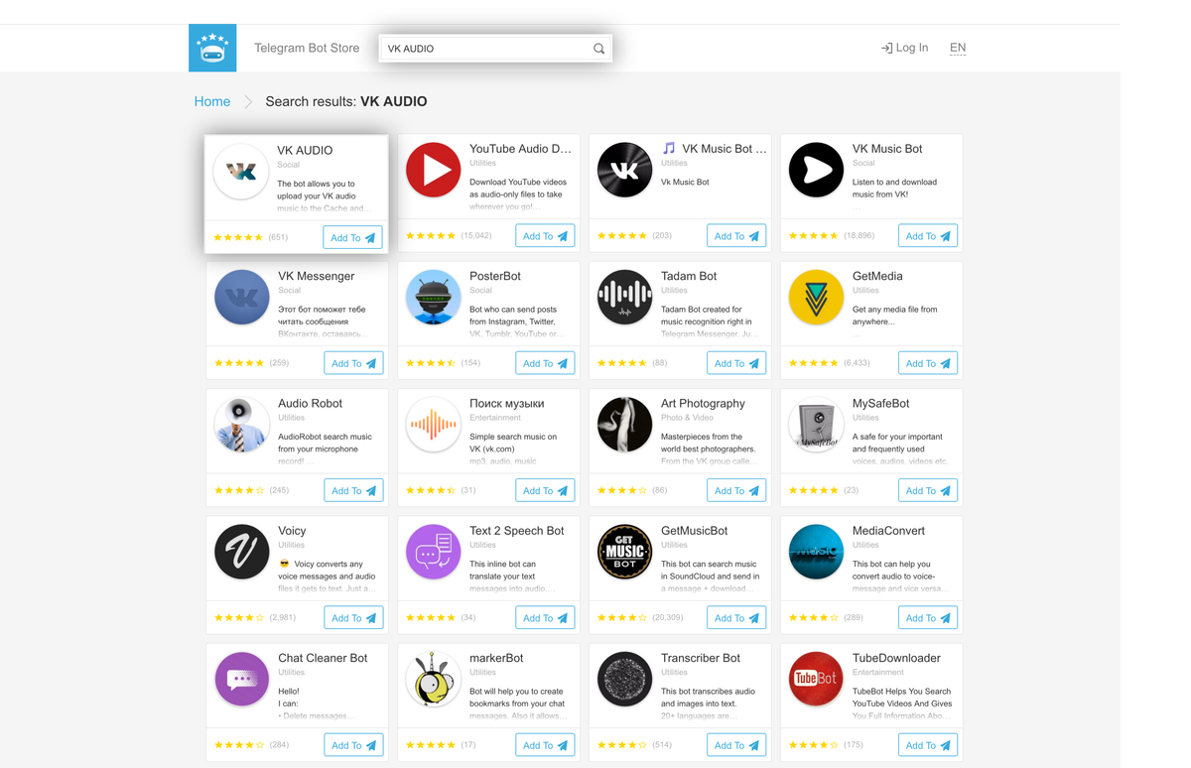Click the Photo & Video category label

point(687,418)
